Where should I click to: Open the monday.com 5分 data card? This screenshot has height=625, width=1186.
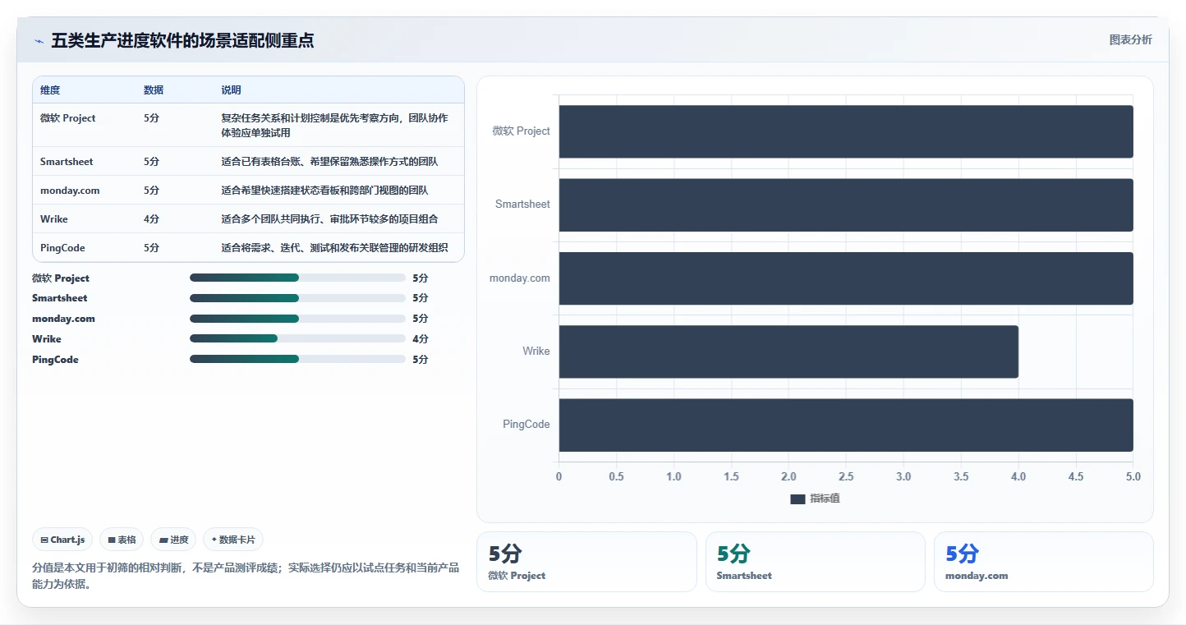pos(1043,562)
